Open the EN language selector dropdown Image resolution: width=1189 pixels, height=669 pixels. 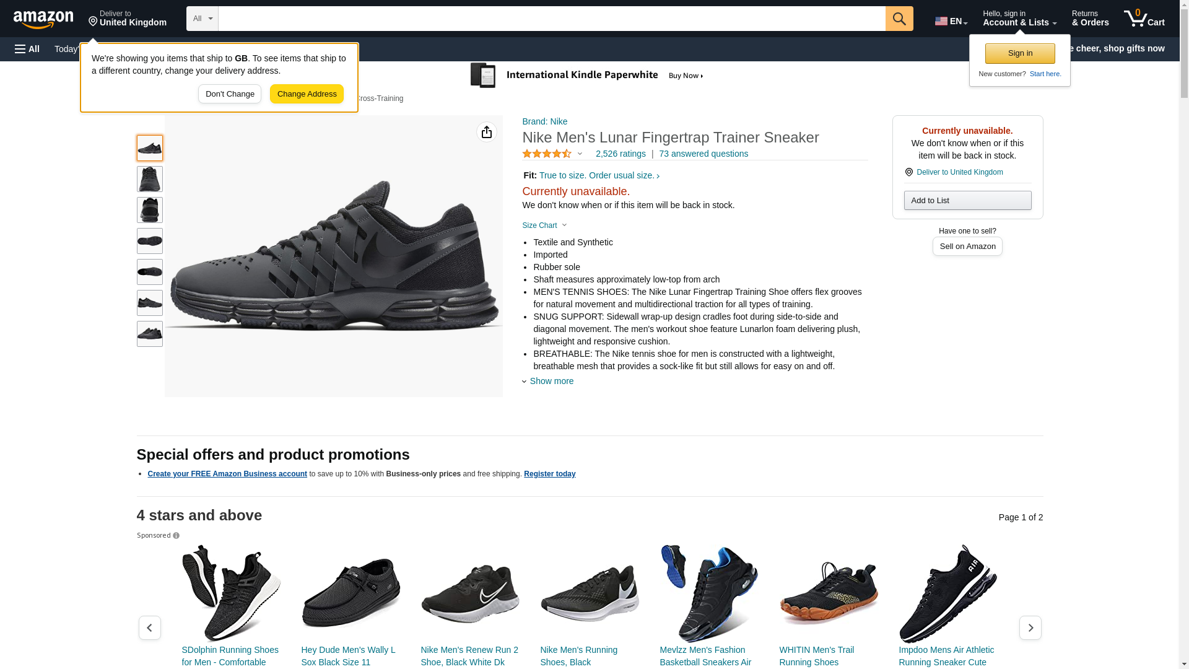pos(951,21)
